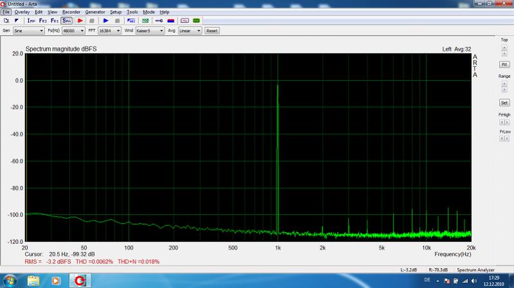Image resolution: width=514 pixels, height=288 pixels.
Task: Start the generator with the blue play icon
Action: point(106,21)
